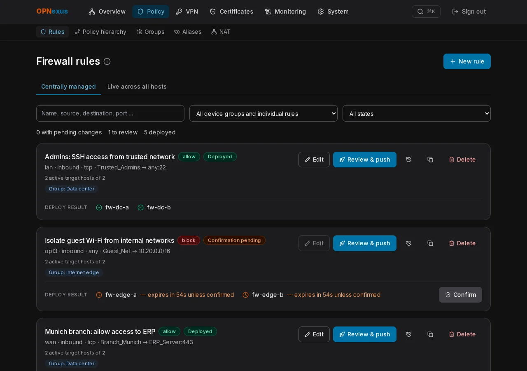Open the Overview section

pos(107,12)
